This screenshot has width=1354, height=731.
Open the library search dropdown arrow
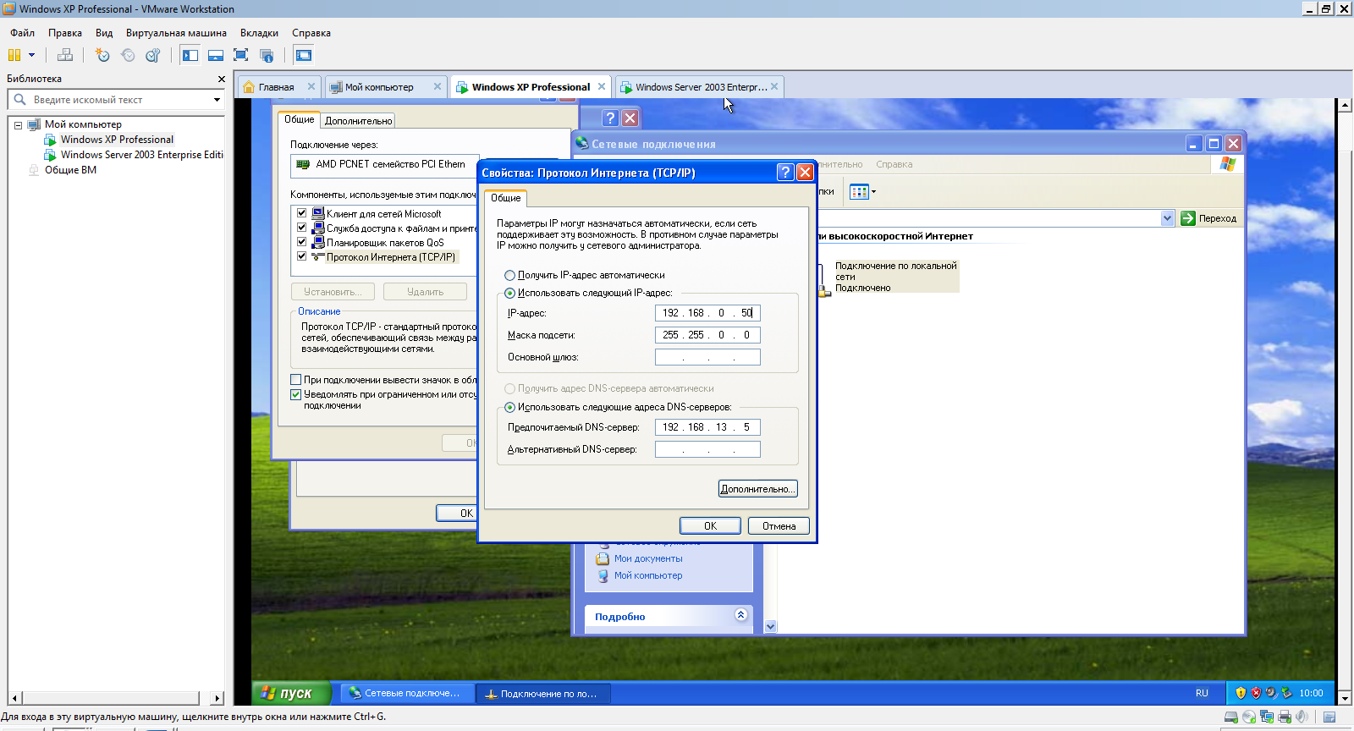(x=217, y=100)
